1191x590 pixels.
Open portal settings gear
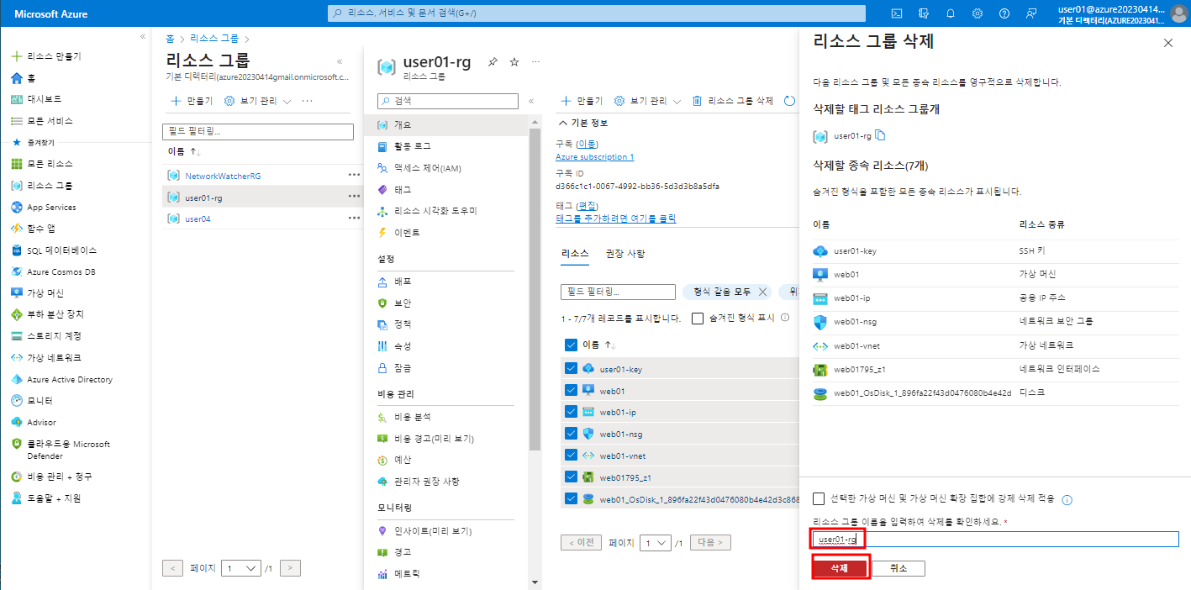coord(978,13)
